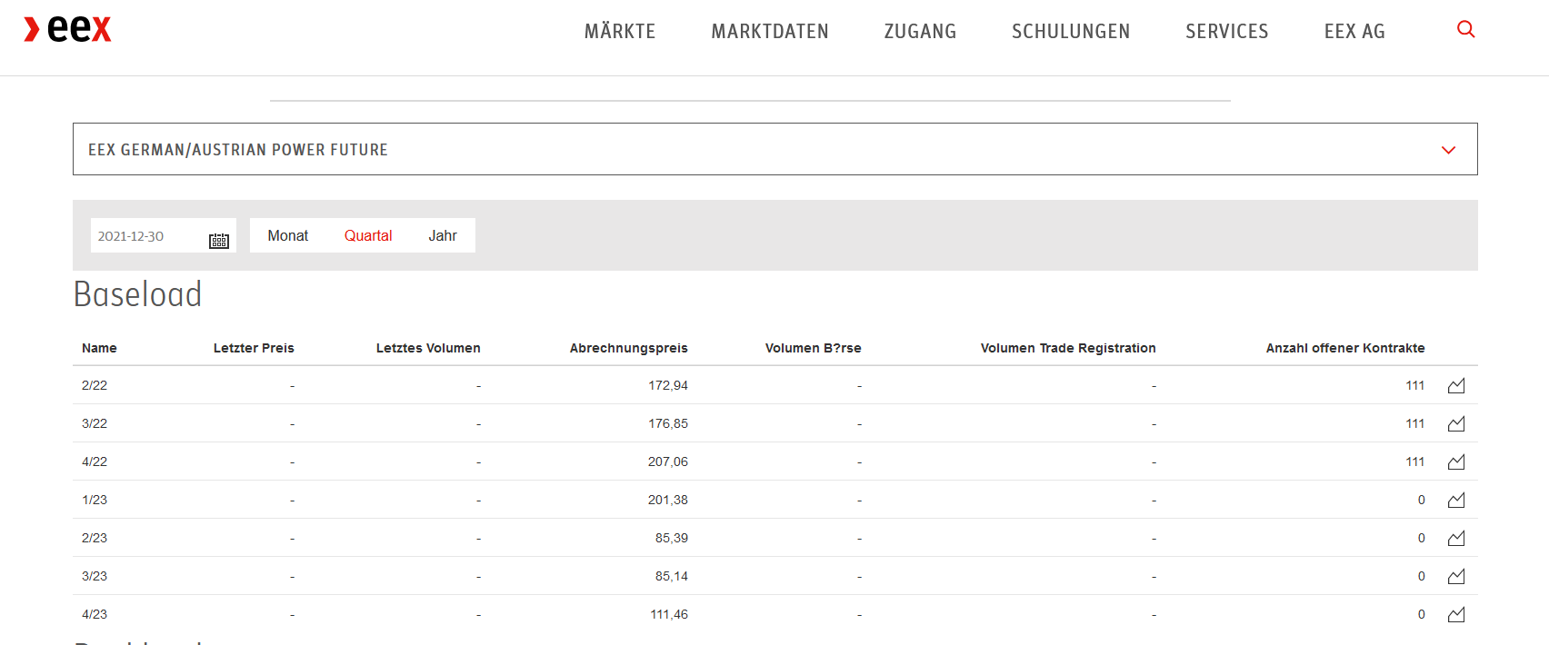This screenshot has height=645, width=1549.
Task: Show the chart for contract 3/23
Action: pos(1456,576)
